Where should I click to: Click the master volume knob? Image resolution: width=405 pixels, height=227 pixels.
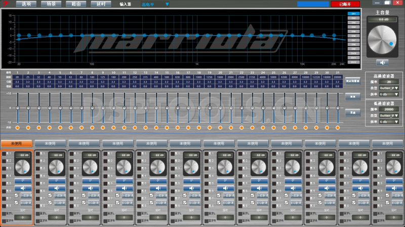[382, 39]
